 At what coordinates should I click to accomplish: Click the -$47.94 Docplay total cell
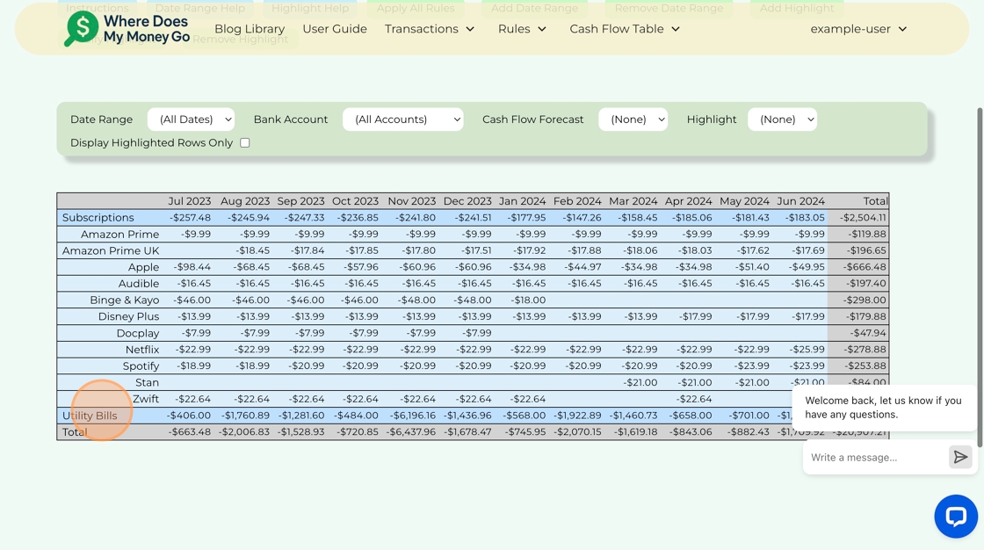point(868,333)
